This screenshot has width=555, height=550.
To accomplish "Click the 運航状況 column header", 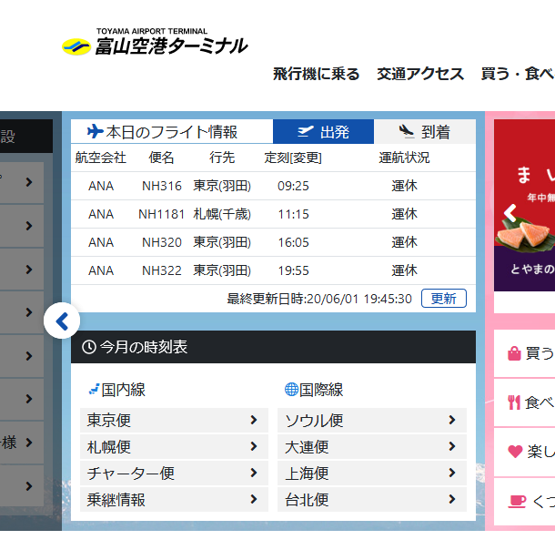I will tap(404, 158).
